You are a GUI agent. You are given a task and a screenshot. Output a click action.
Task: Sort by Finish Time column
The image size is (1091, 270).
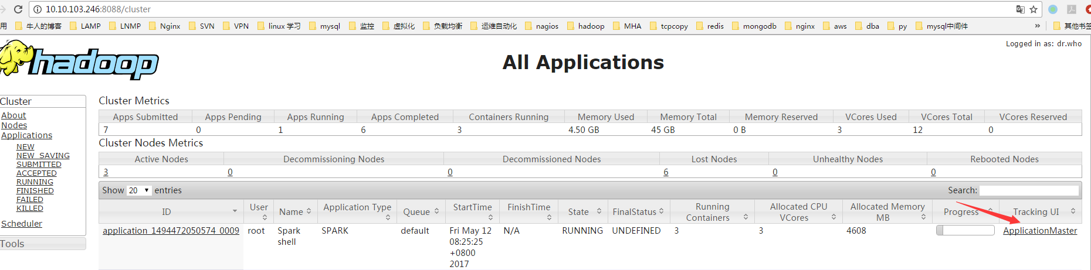(529, 211)
